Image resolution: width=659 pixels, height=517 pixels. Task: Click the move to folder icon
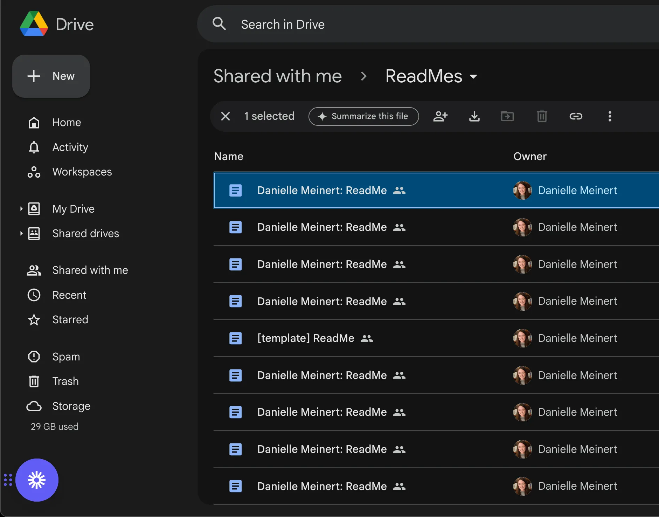point(507,116)
